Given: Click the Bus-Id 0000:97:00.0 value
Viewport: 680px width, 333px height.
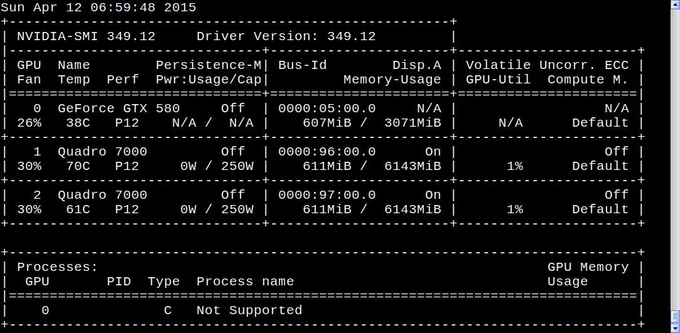Looking at the screenshot, I should pyautogui.click(x=327, y=195).
